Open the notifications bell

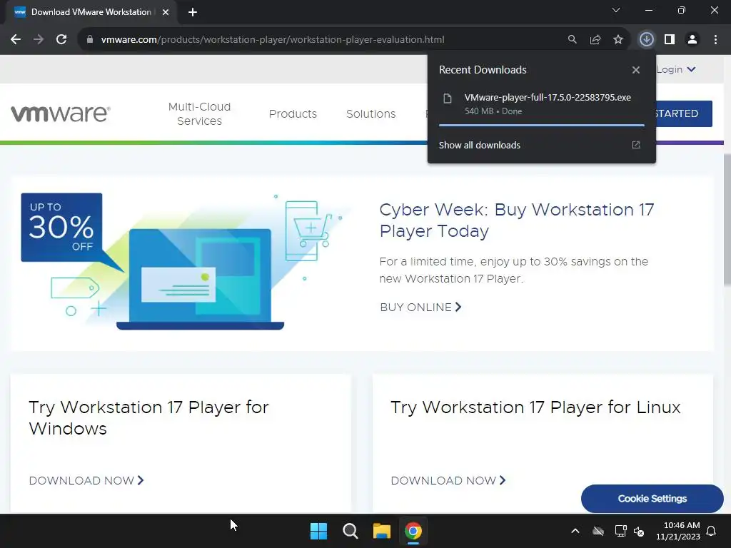coord(712,531)
